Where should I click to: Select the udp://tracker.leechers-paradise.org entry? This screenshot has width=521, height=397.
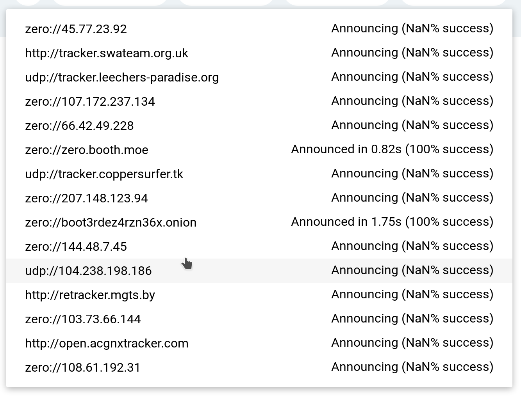coord(122,78)
